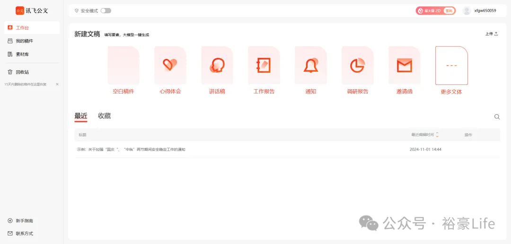Click the 讲话稿 label
The image size is (511, 244).
pos(217,92)
